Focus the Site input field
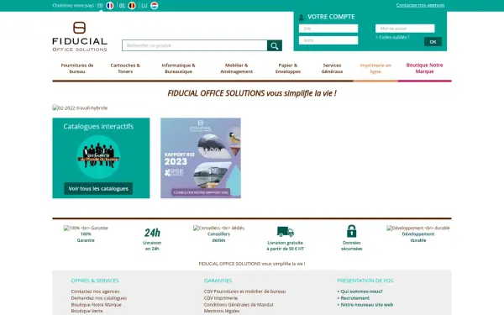The height and width of the screenshot is (315, 504). (x=328, y=29)
